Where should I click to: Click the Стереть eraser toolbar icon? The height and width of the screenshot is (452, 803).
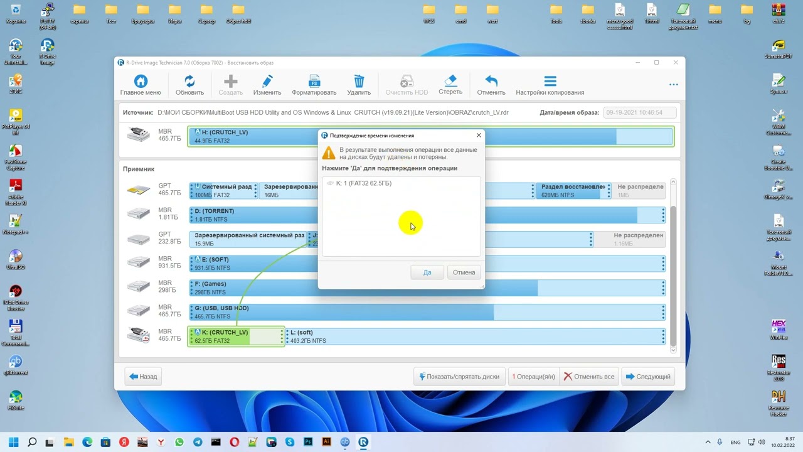pyautogui.click(x=450, y=85)
